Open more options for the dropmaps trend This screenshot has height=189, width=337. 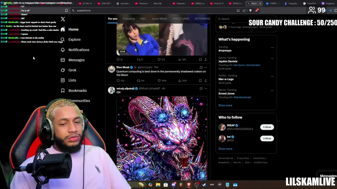(x=272, y=48)
